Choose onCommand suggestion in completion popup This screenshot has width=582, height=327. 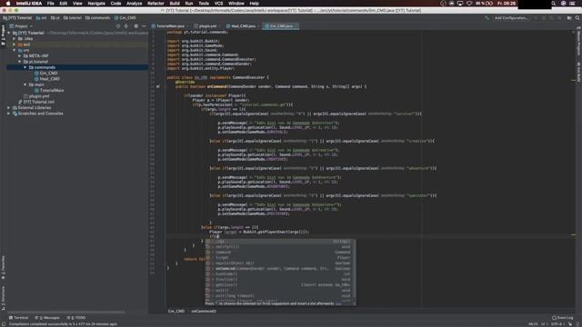point(279,269)
